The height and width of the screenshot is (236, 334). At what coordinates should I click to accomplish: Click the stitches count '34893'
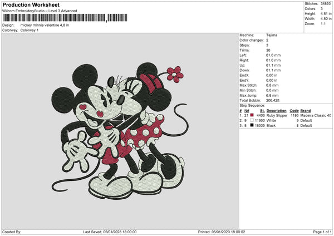click(326, 4)
